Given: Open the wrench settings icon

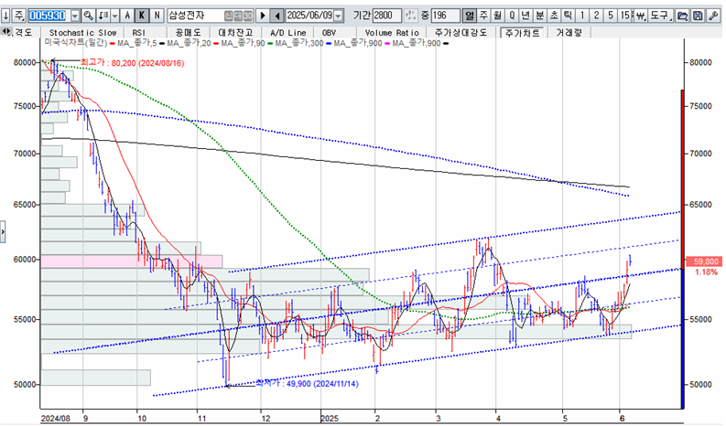Looking at the screenshot, I should (x=713, y=16).
